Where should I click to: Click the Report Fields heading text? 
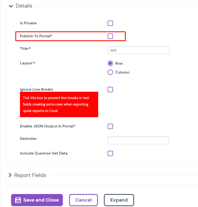30,175
